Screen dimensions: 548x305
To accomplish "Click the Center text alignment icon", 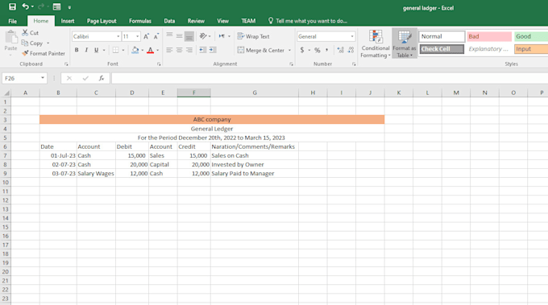I will (x=179, y=50).
